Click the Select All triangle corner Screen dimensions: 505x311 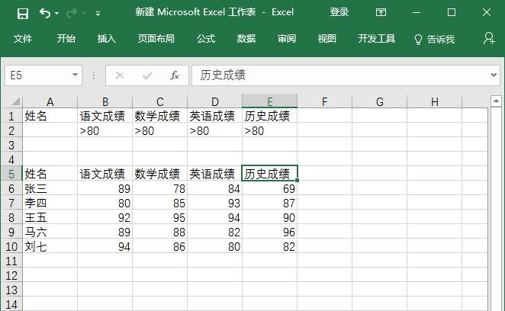[x=15, y=101]
